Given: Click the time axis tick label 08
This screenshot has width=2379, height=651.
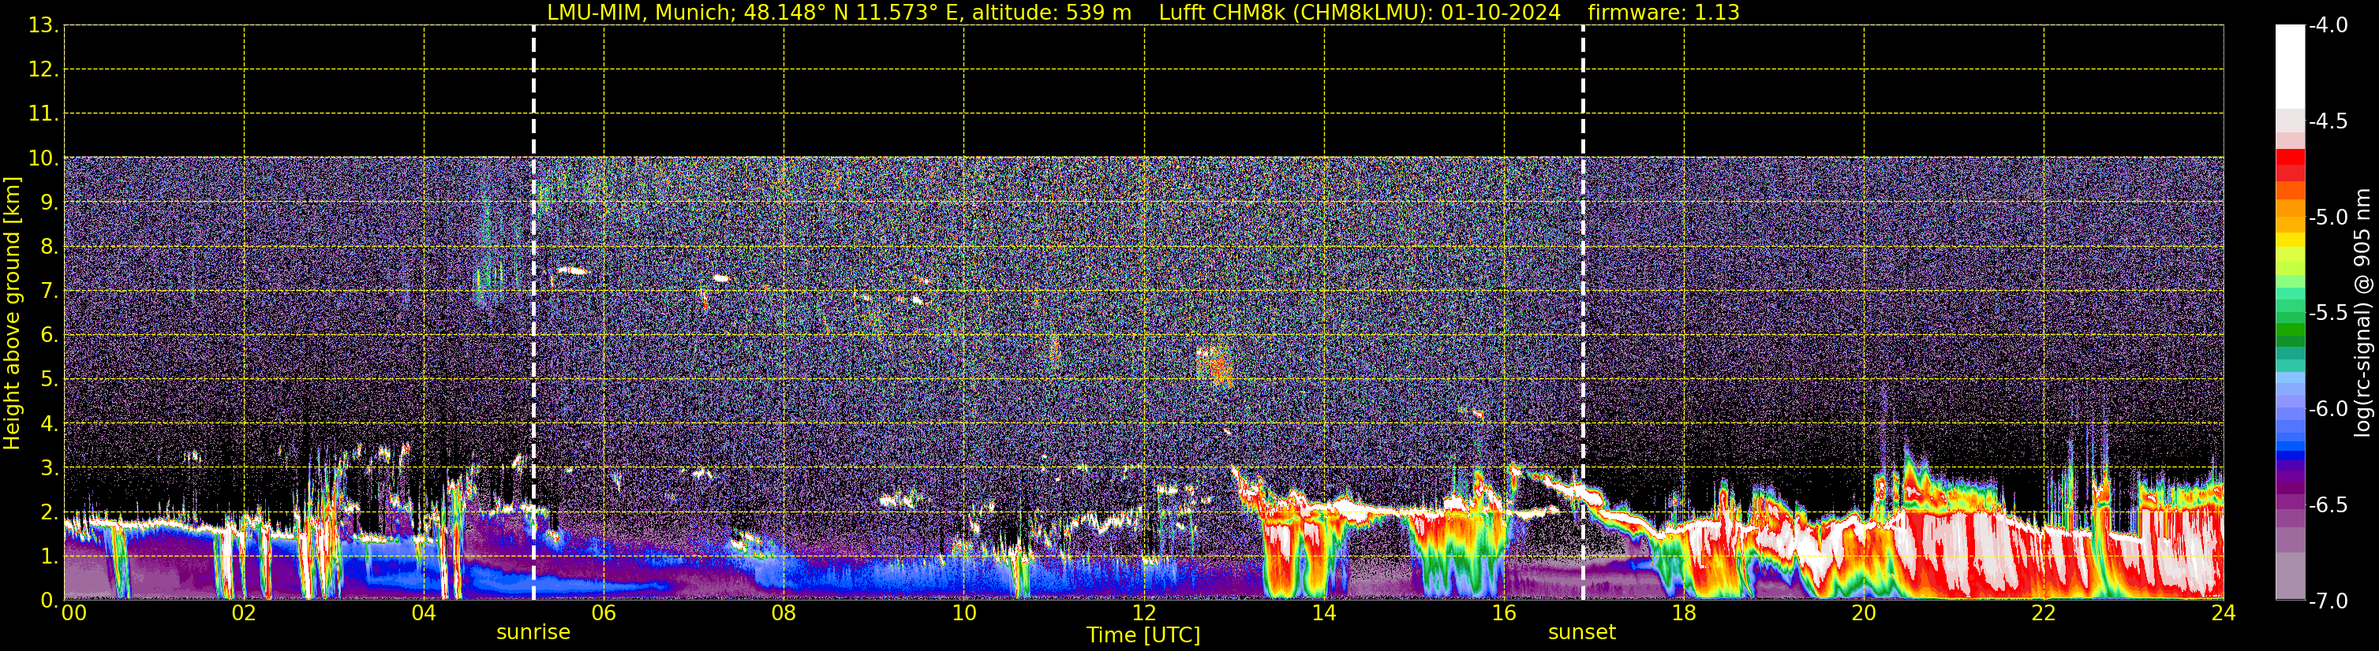Looking at the screenshot, I should pos(784,613).
